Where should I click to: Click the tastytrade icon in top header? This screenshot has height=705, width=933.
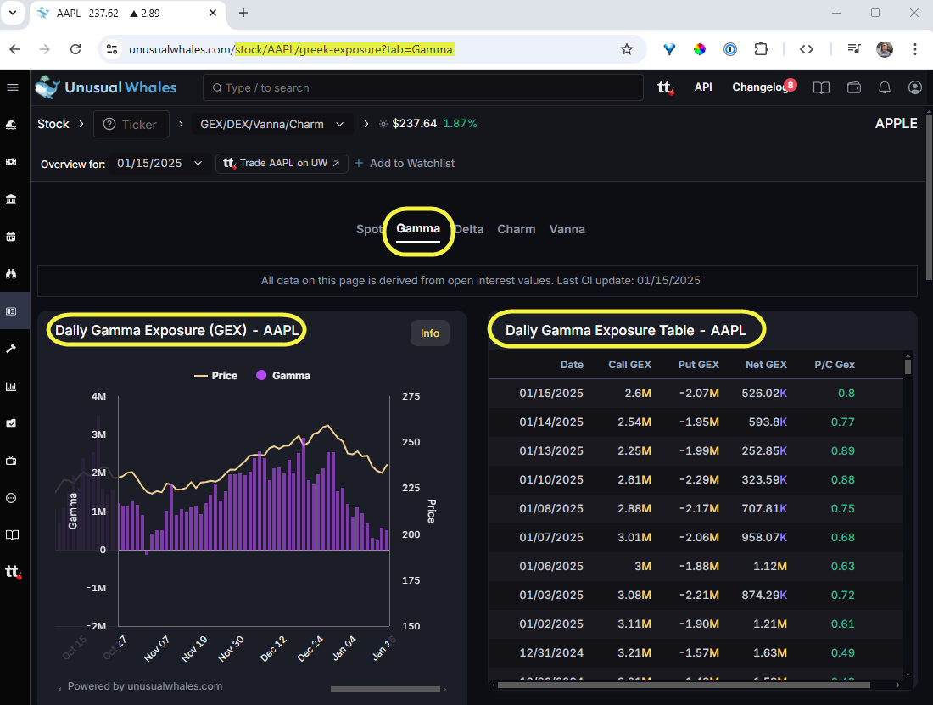[x=665, y=87]
